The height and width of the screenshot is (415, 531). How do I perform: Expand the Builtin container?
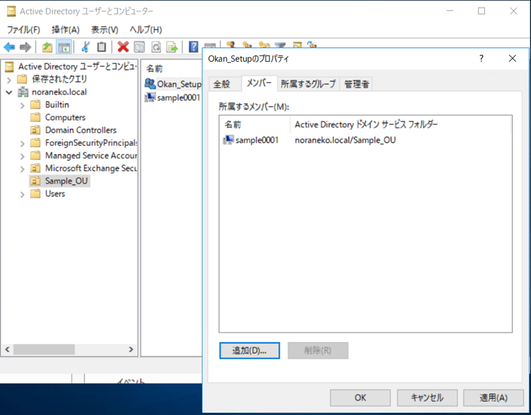(22, 105)
